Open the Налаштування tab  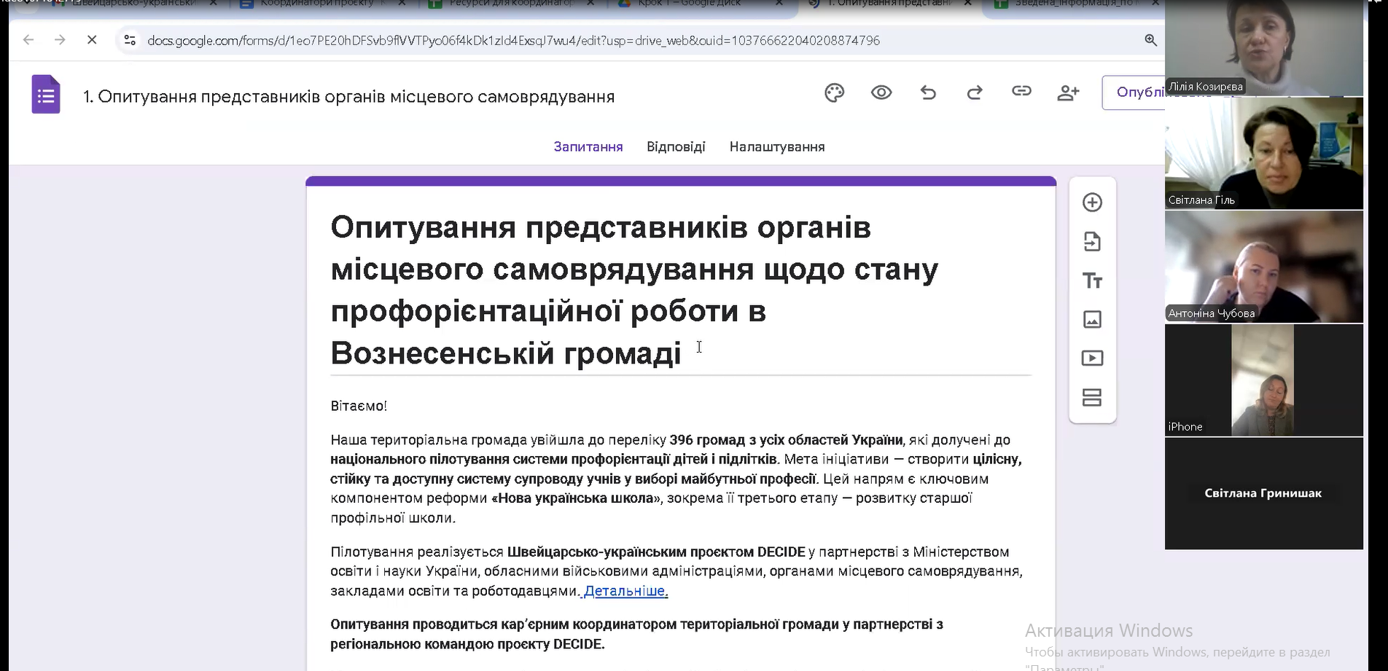pyautogui.click(x=777, y=146)
